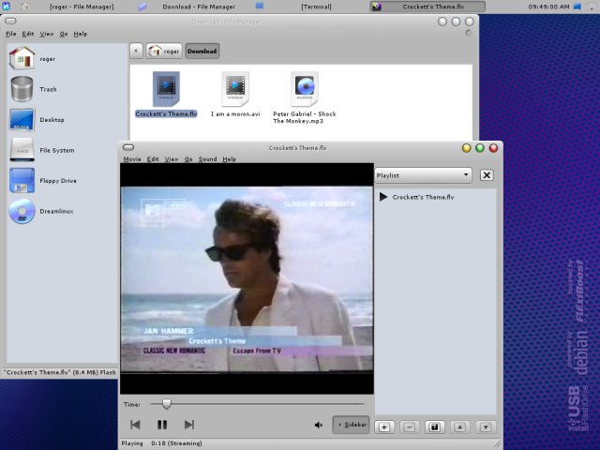Save the playlist with floppy icon
The width and height of the screenshot is (600, 450).
(x=435, y=427)
